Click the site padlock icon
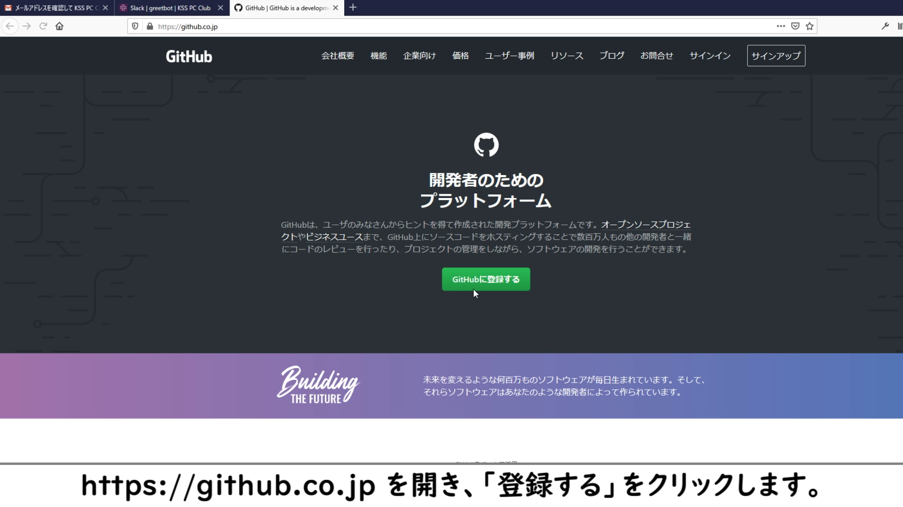The width and height of the screenshot is (903, 507). 150,26
